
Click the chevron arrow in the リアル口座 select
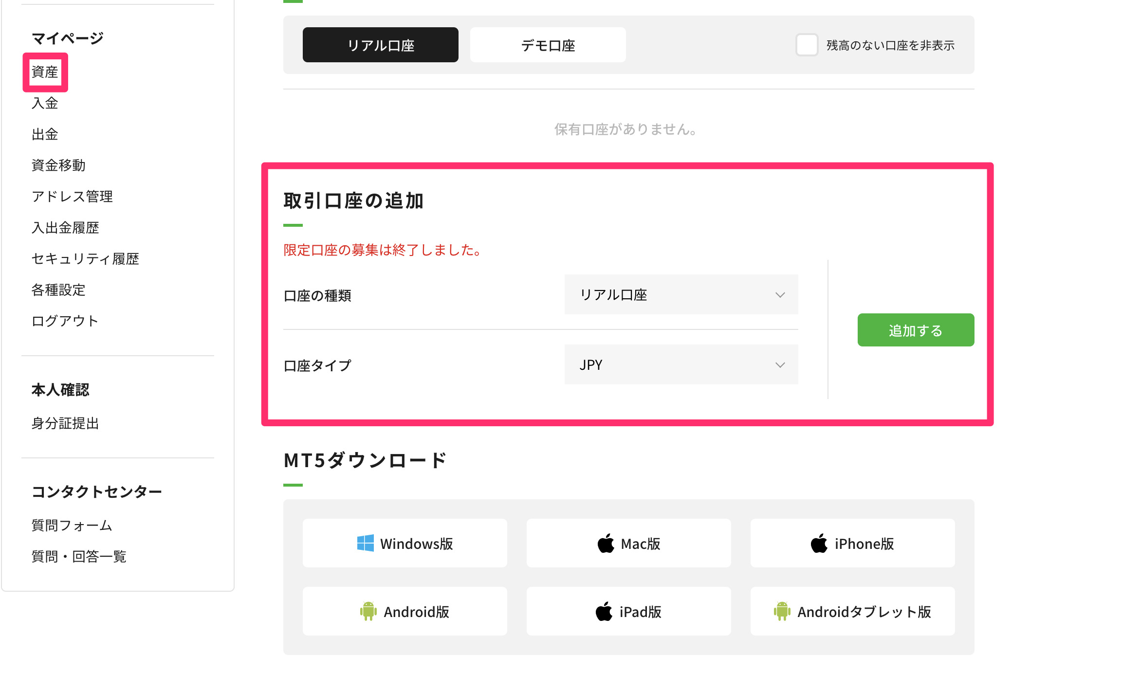pos(780,295)
